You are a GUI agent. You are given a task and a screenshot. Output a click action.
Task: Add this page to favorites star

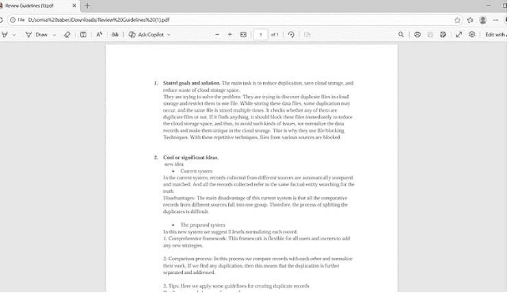(x=458, y=20)
